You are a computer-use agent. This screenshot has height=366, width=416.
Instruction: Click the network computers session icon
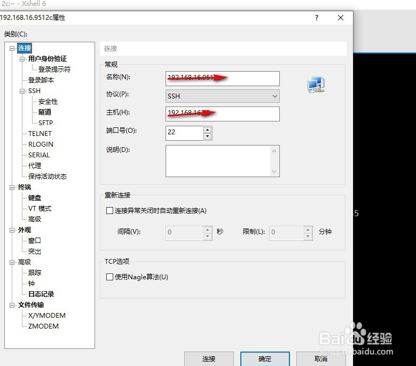click(316, 84)
